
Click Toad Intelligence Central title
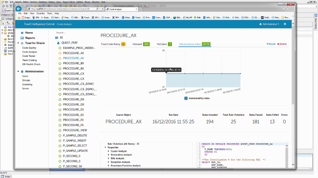39,24
